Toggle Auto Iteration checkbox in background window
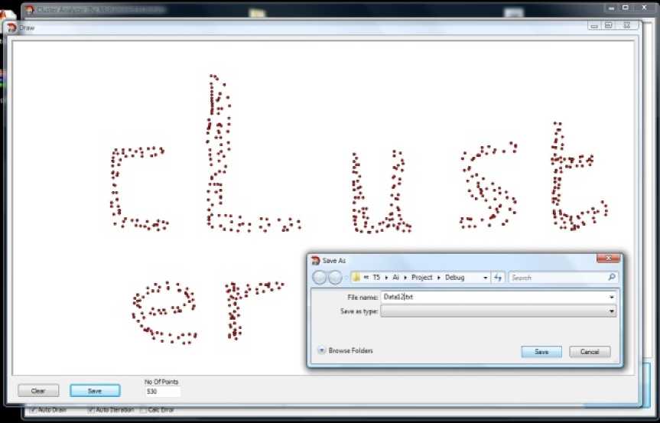660x423 pixels. (90, 410)
